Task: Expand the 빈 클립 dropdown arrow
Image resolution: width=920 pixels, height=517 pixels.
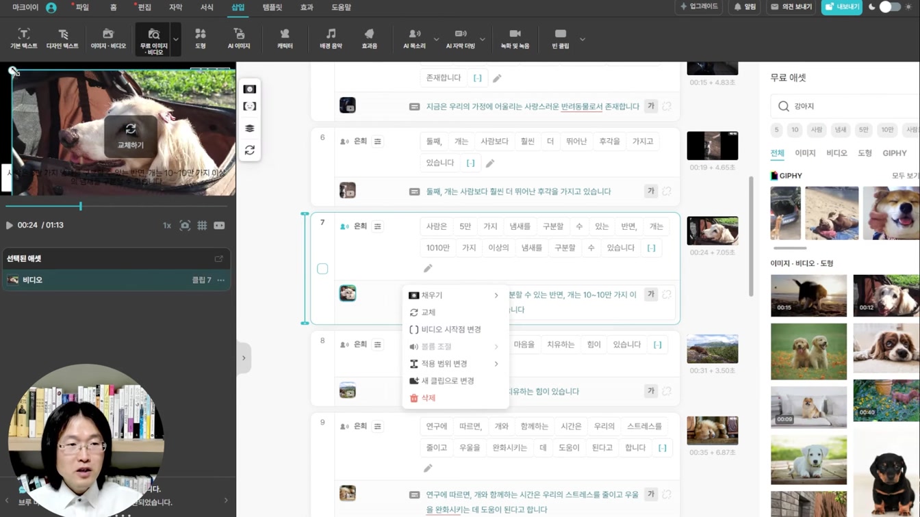Action: [x=583, y=39]
